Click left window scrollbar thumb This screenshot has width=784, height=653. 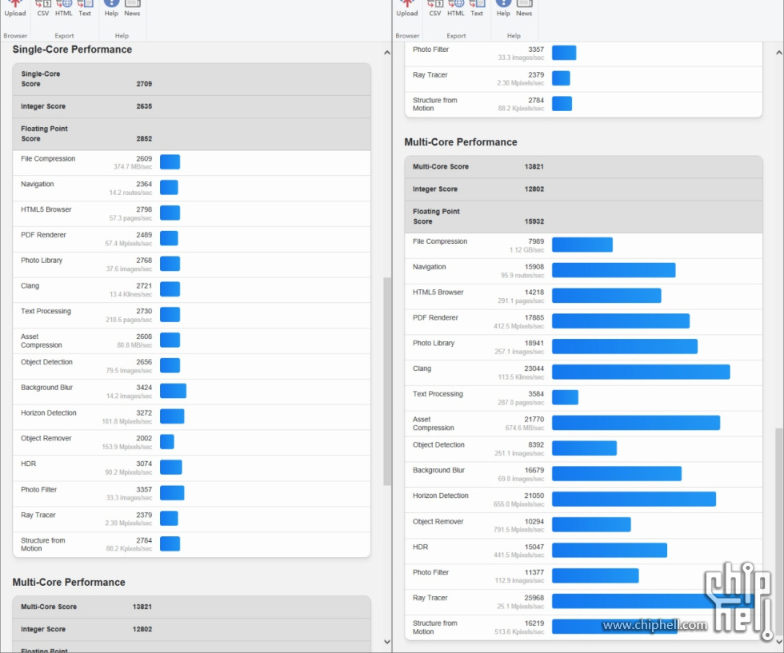[387, 381]
